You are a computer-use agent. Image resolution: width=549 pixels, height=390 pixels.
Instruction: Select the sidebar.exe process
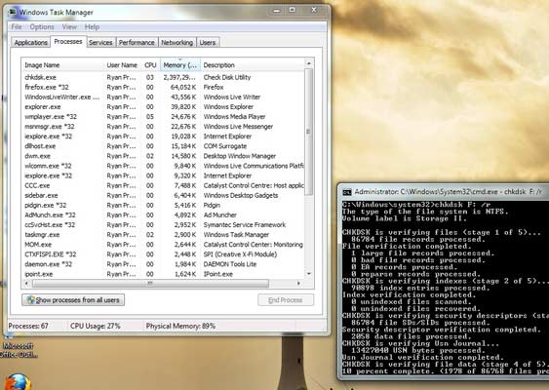163,195
